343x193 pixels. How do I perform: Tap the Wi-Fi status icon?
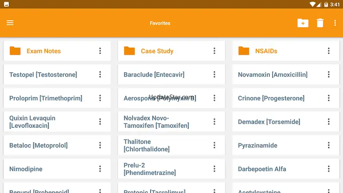(x=313, y=4)
